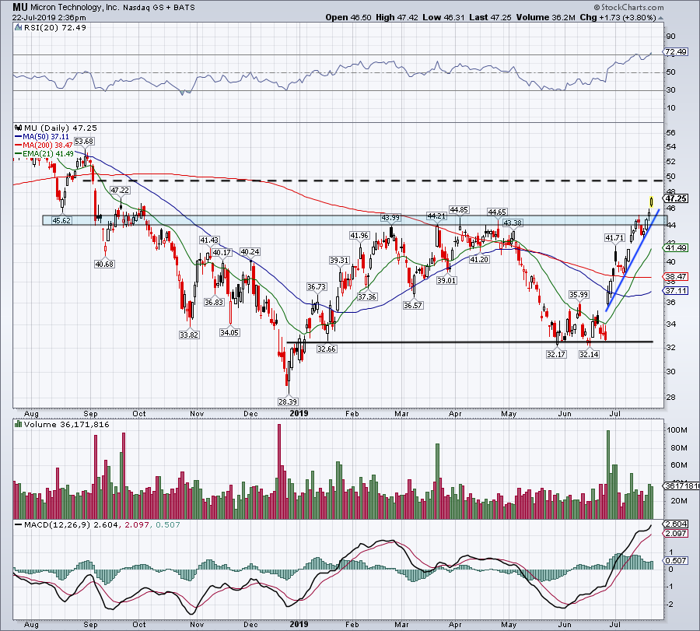
Task: Click the 34.05 swing low label
Action: click(x=229, y=333)
